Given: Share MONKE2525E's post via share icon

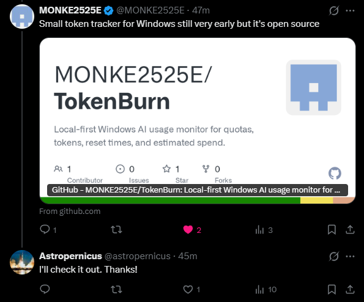Looking at the screenshot, I should (x=350, y=230).
